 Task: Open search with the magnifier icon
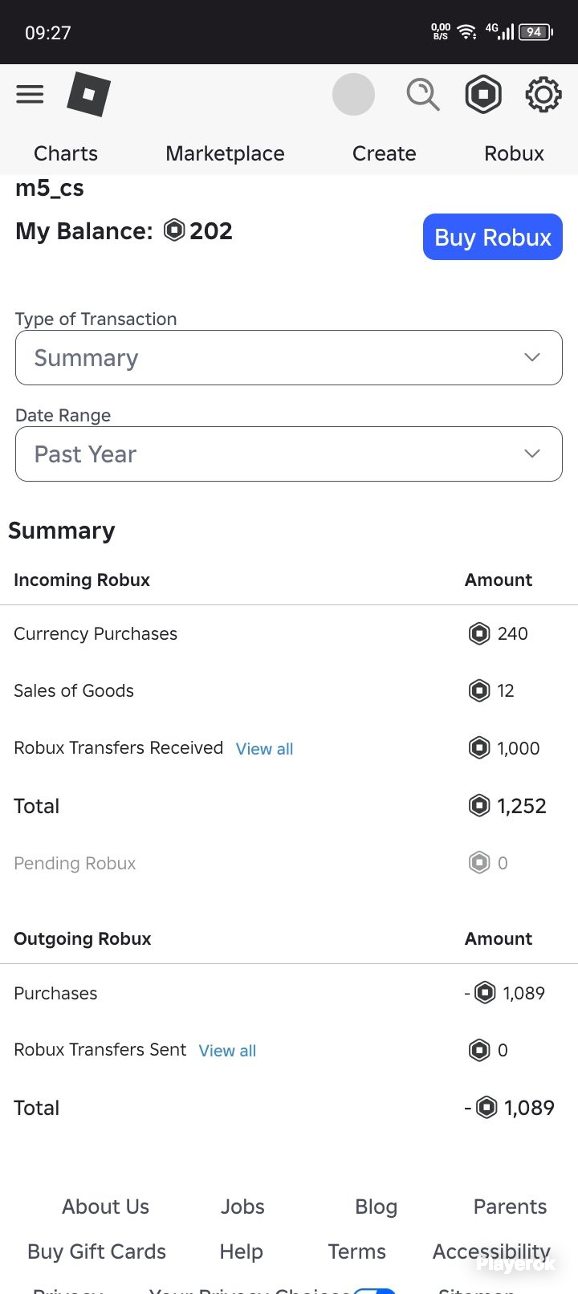(x=422, y=95)
